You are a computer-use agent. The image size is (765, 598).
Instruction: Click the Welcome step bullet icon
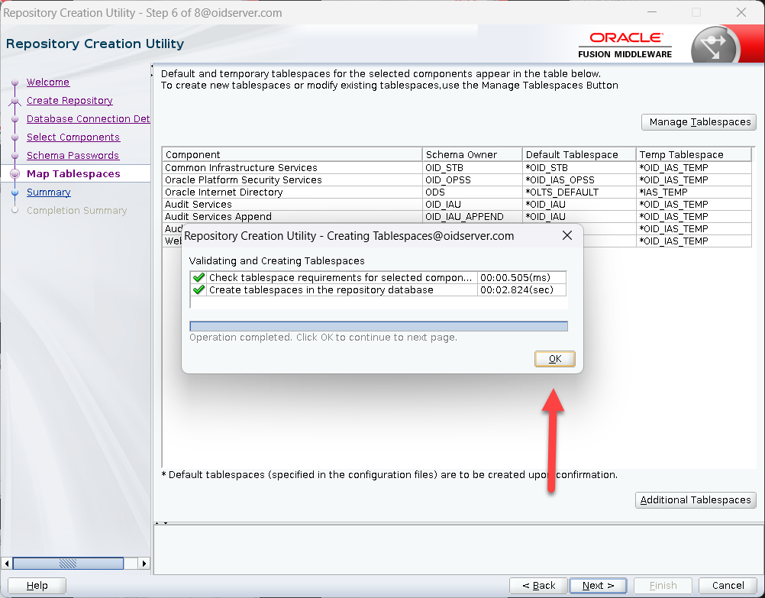tap(15, 82)
